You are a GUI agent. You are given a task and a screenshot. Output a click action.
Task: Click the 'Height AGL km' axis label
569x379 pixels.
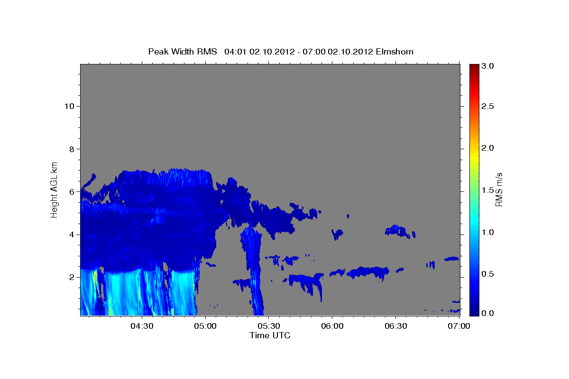tap(54, 189)
